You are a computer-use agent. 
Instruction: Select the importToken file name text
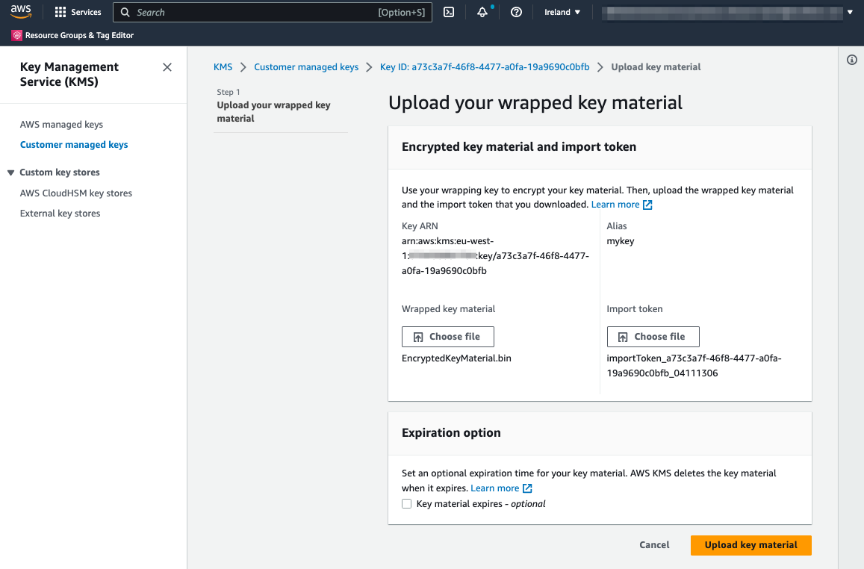tap(694, 366)
